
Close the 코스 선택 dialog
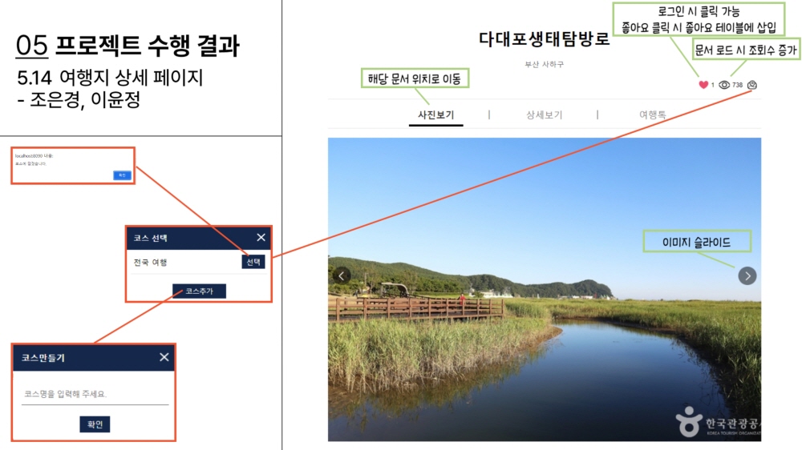click(x=261, y=238)
